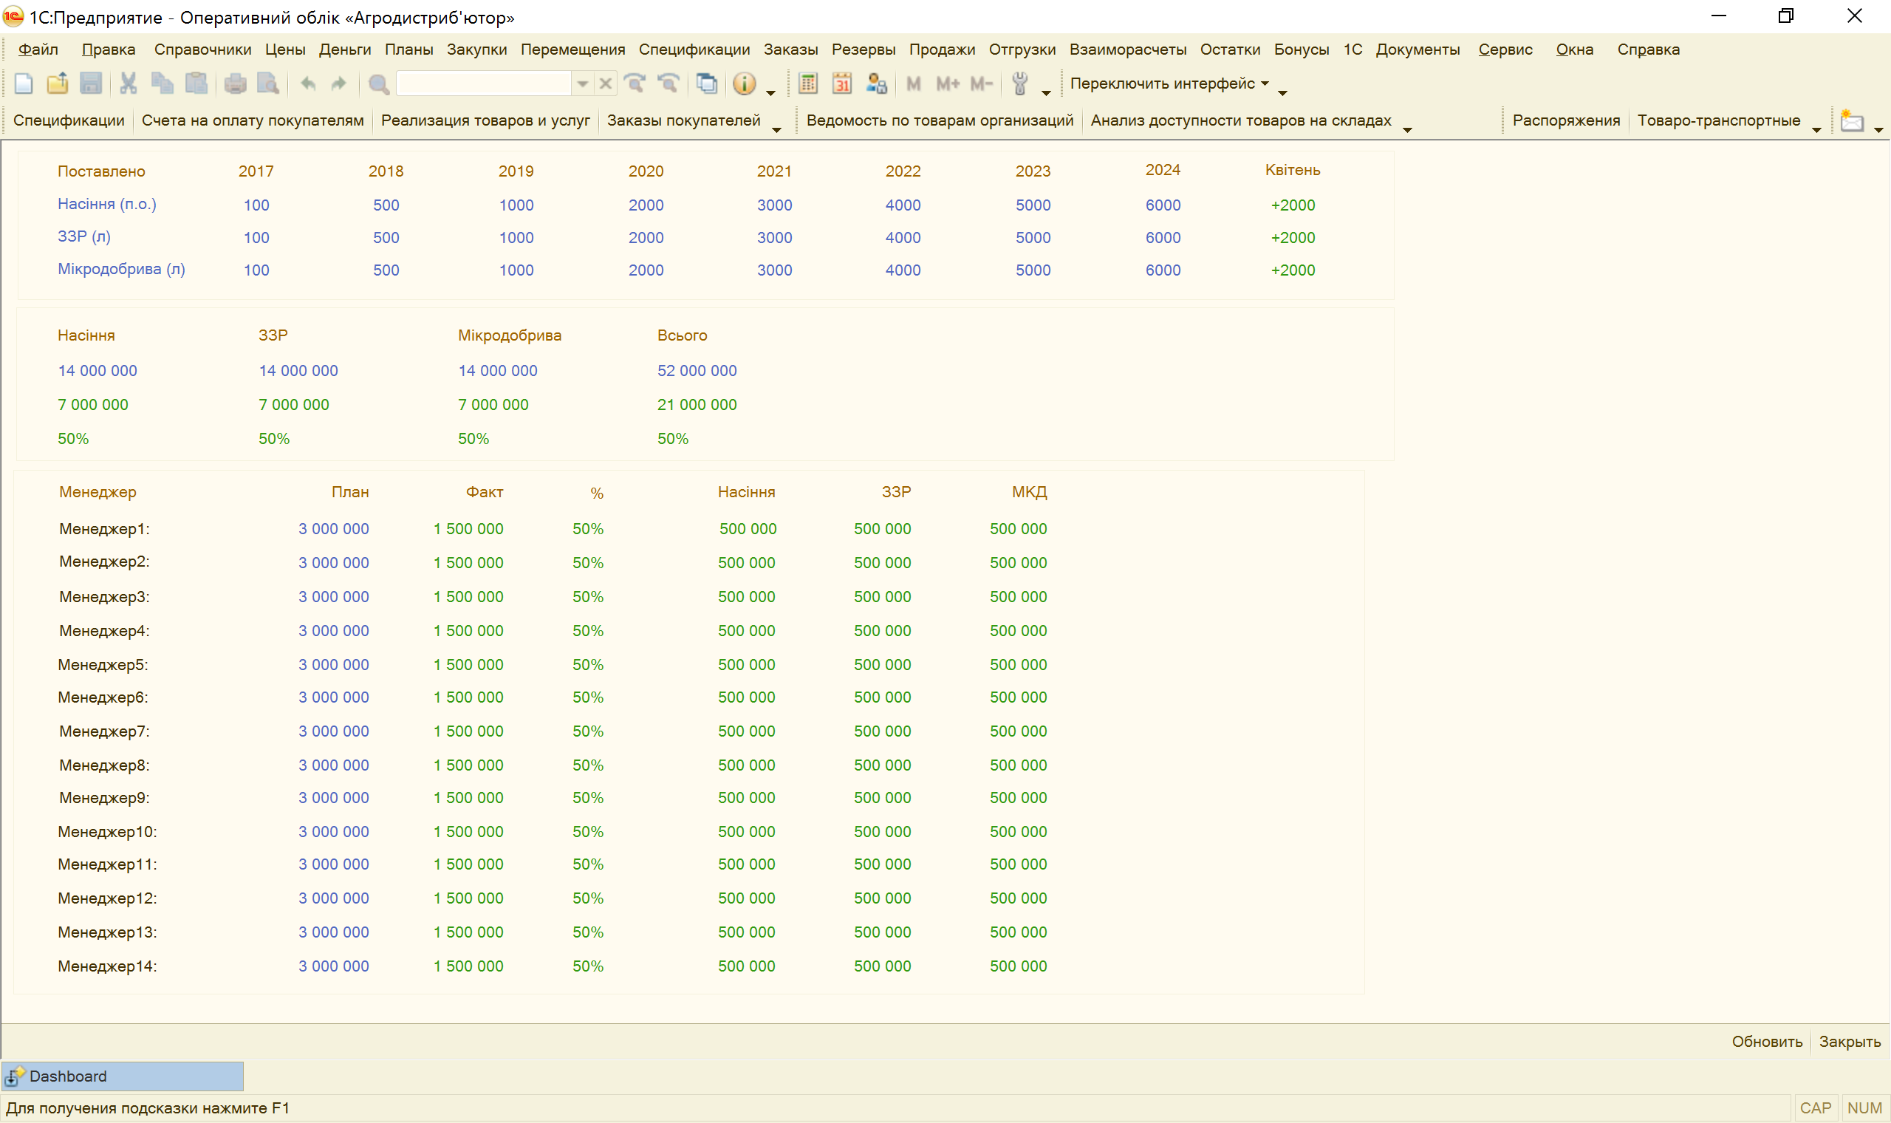Image resolution: width=1891 pixels, height=1123 pixels.
Task: Expand overflow arrow after Заказы покупателей
Action: tap(776, 129)
